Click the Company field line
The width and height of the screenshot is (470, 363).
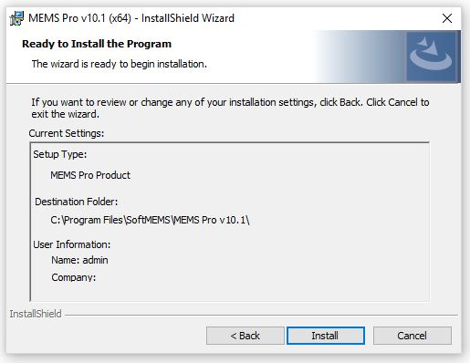coord(74,277)
